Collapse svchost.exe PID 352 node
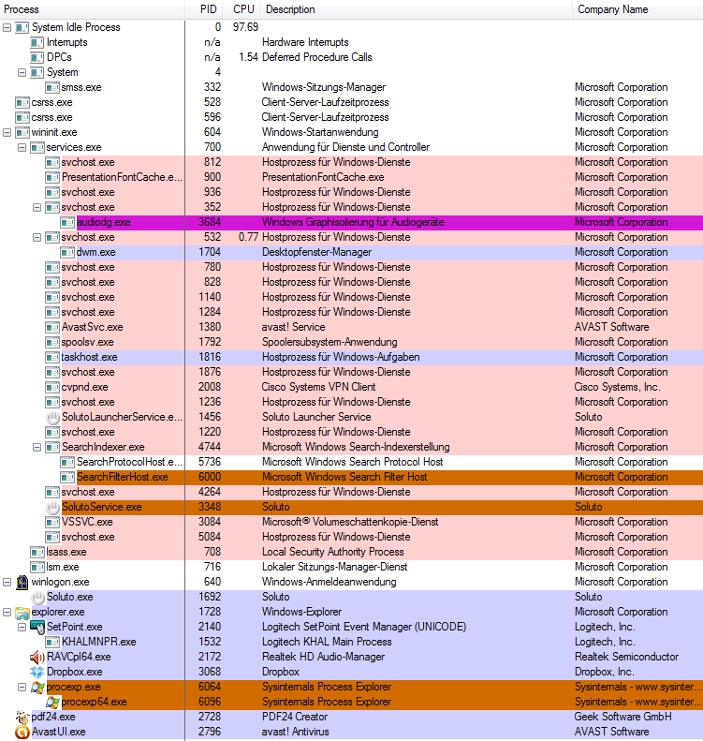The height and width of the screenshot is (741, 703). click(x=37, y=207)
